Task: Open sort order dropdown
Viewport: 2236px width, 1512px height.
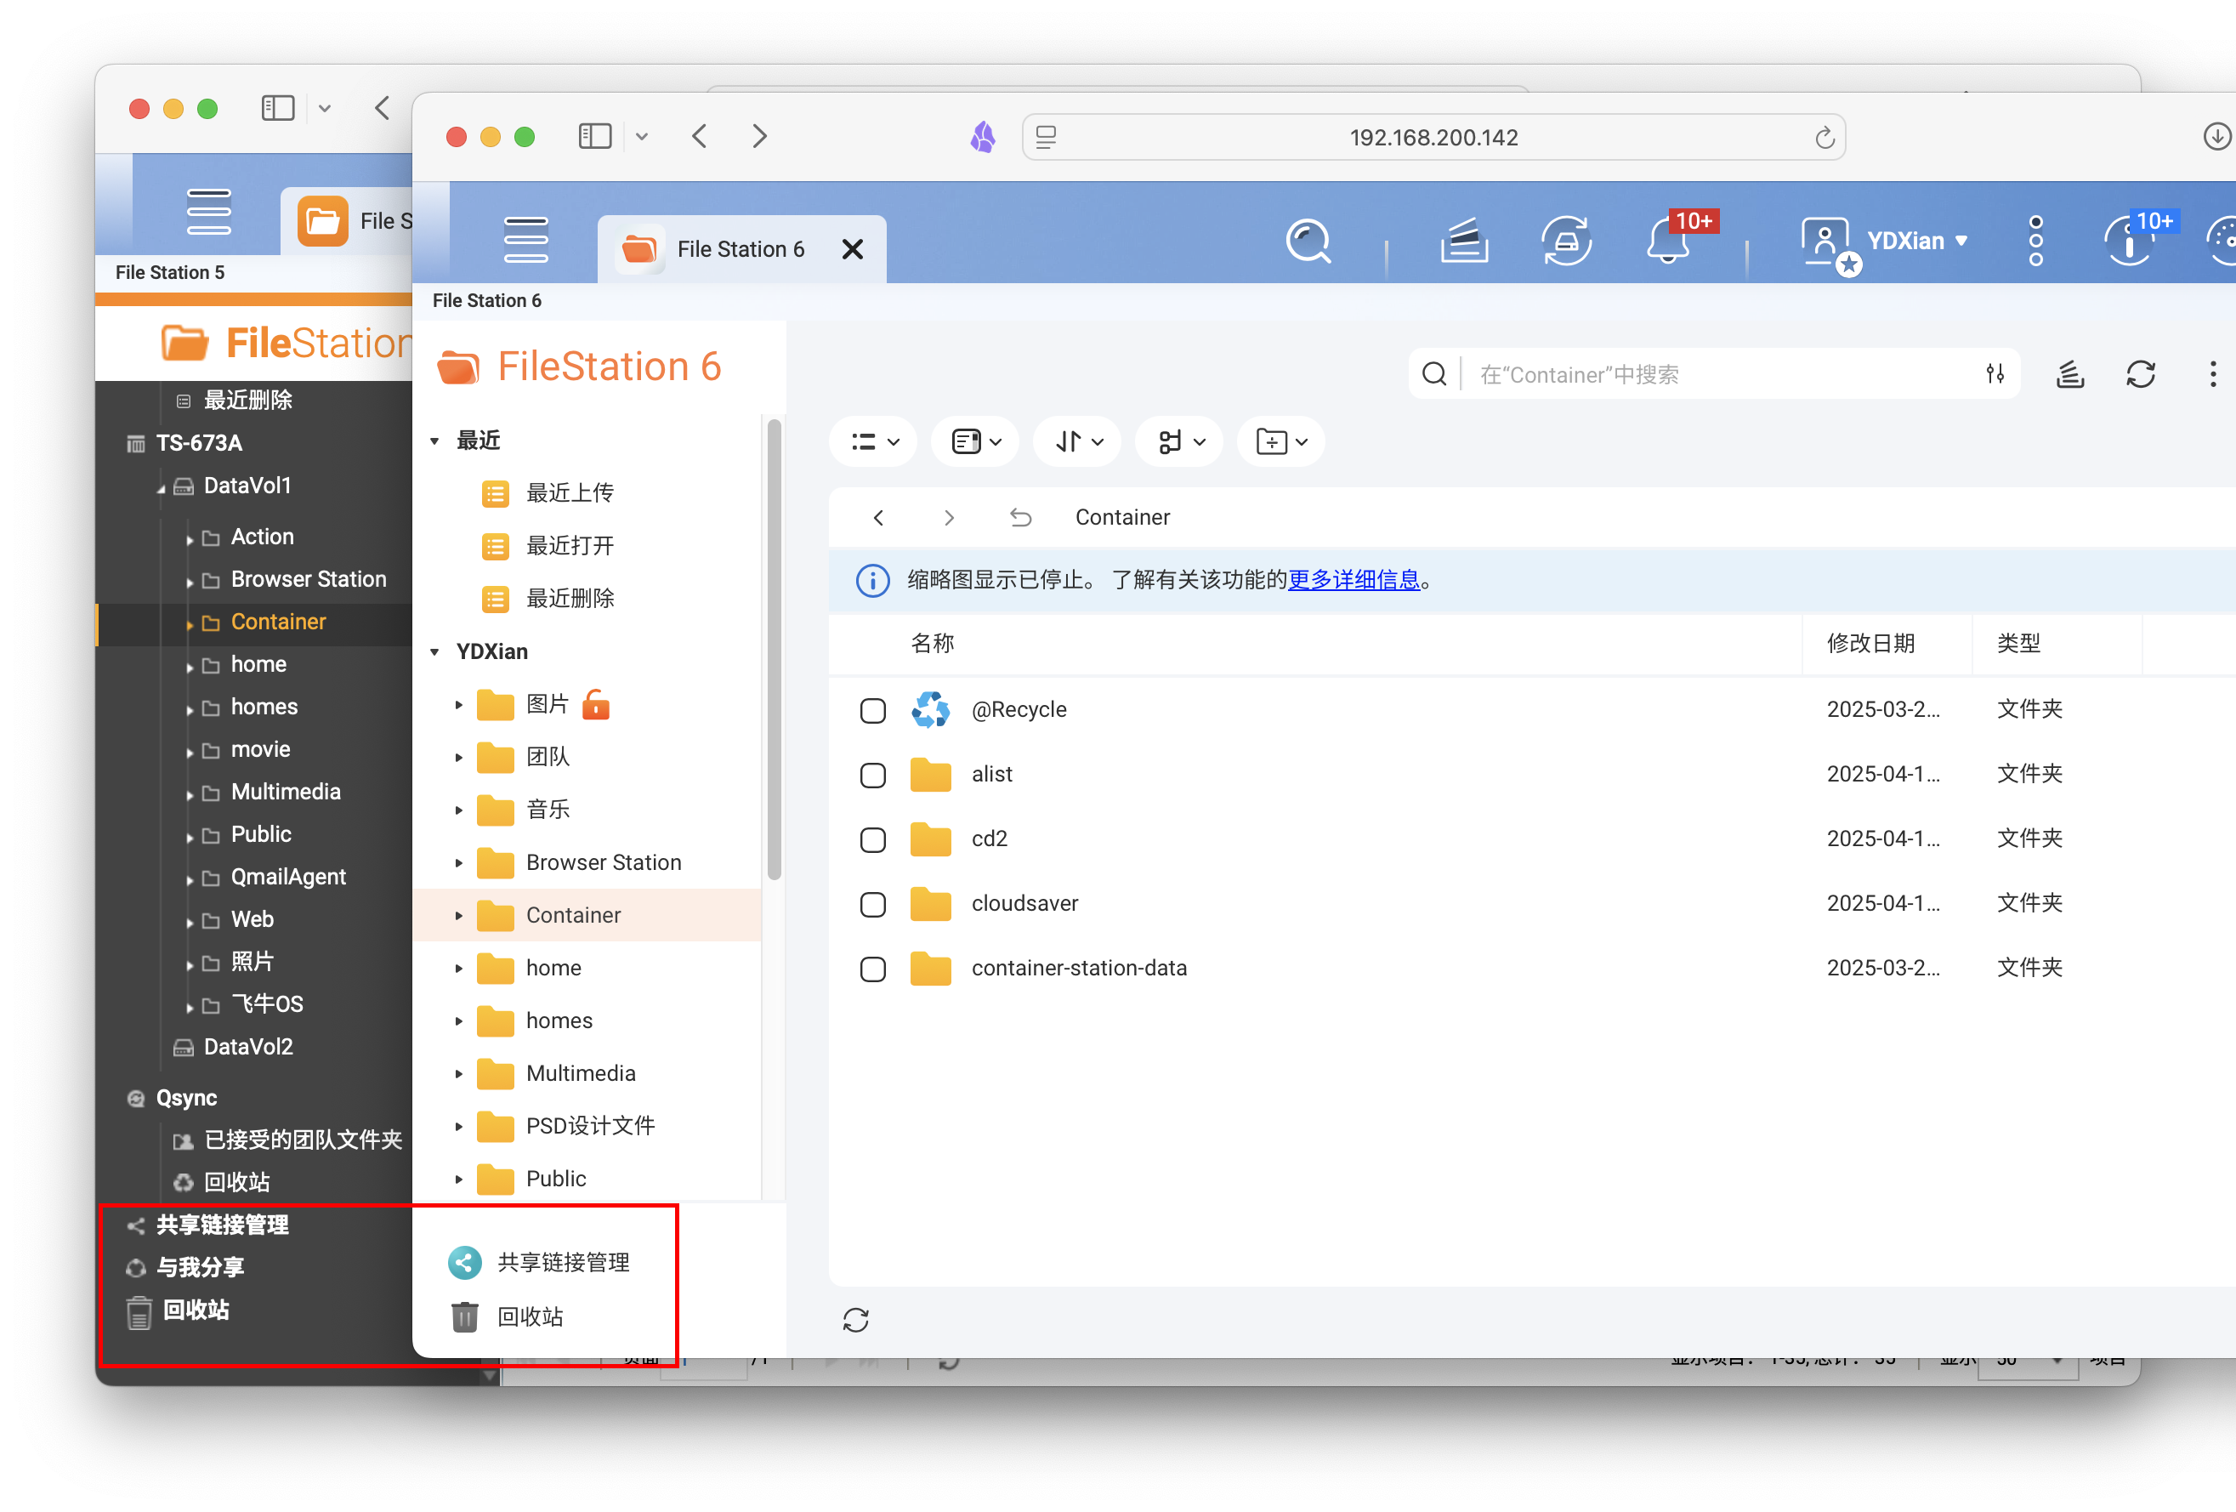Action: pos(1077,441)
